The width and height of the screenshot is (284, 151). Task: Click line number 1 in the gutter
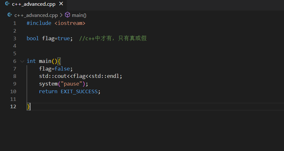click(14, 23)
